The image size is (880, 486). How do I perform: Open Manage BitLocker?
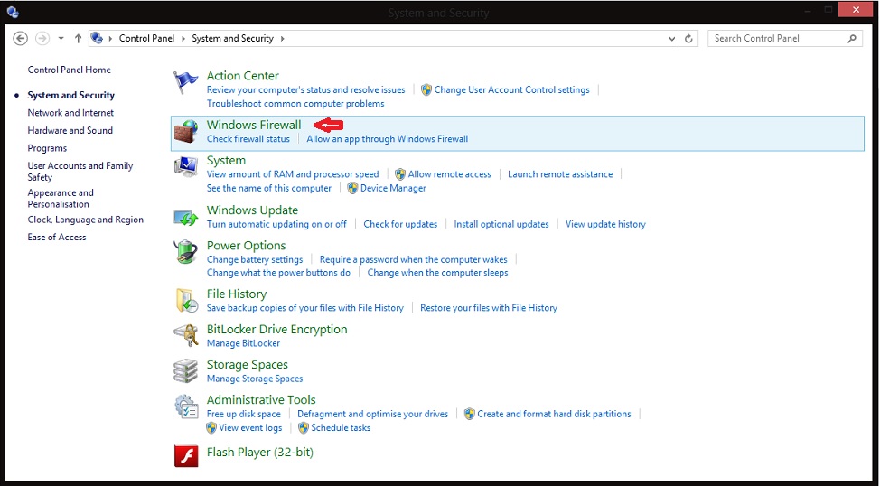pyautogui.click(x=243, y=343)
